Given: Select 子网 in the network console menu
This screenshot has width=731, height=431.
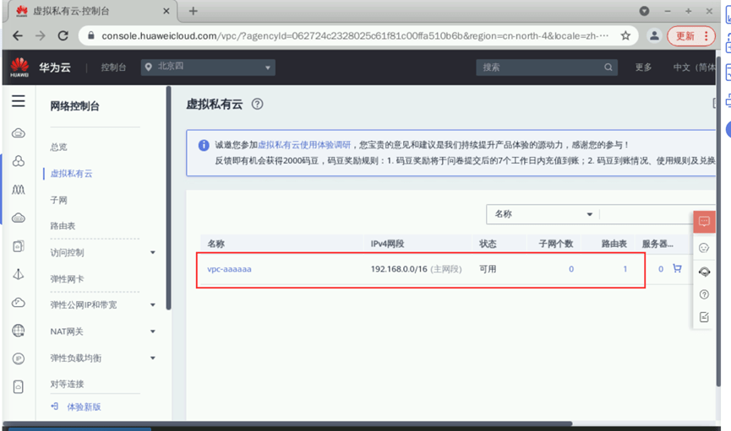Looking at the screenshot, I should (x=59, y=200).
